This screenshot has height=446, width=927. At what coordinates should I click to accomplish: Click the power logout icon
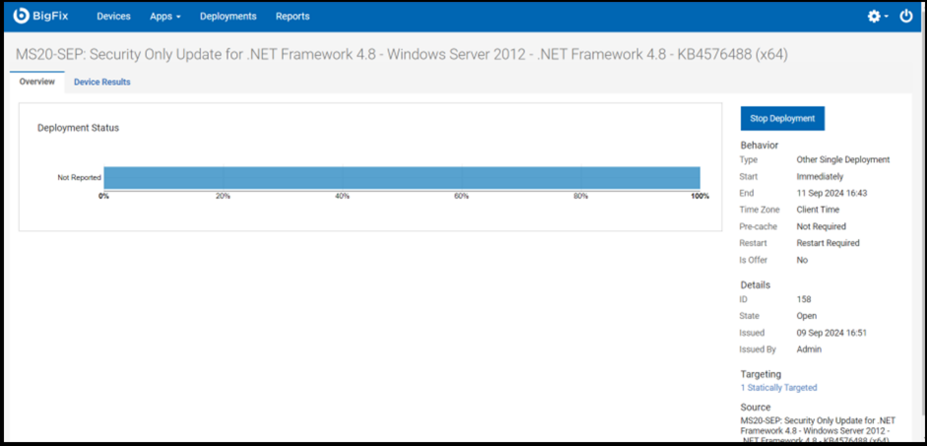coord(906,16)
